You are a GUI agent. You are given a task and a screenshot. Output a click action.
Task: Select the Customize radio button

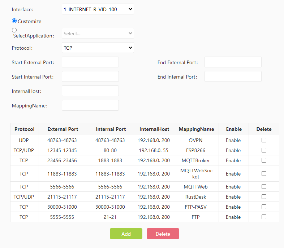pos(14,21)
